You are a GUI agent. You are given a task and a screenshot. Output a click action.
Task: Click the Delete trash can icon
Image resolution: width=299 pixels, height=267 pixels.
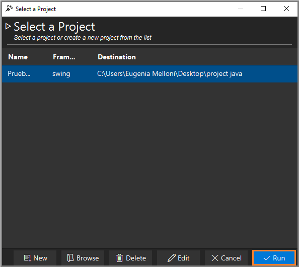(120, 258)
